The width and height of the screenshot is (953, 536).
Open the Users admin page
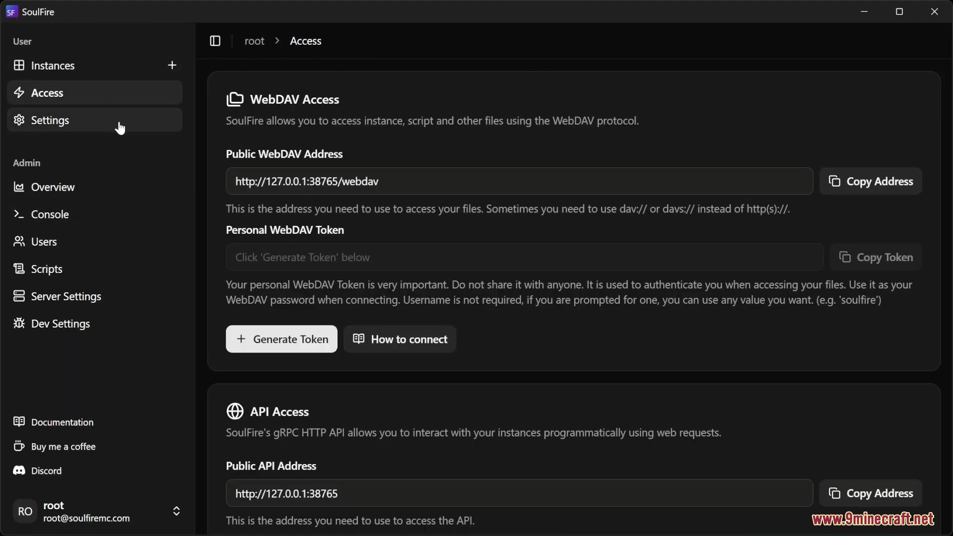(x=95, y=242)
